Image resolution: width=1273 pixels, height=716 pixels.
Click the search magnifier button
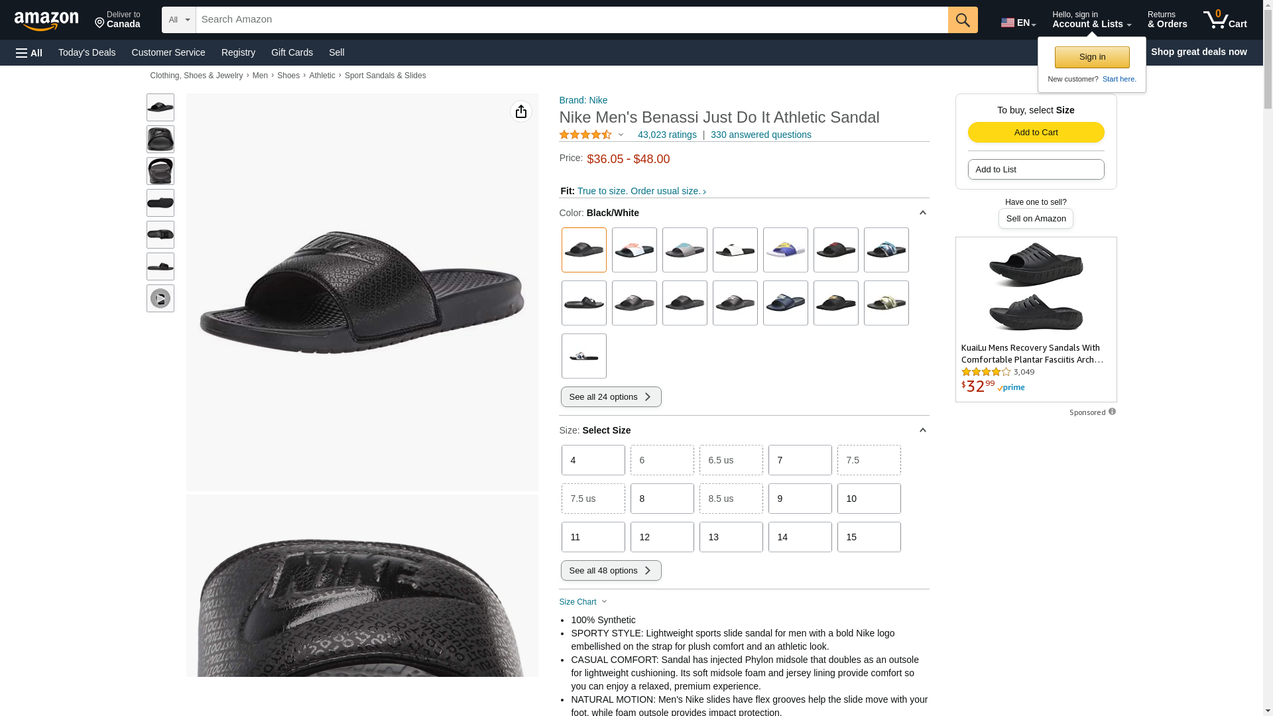[962, 20]
